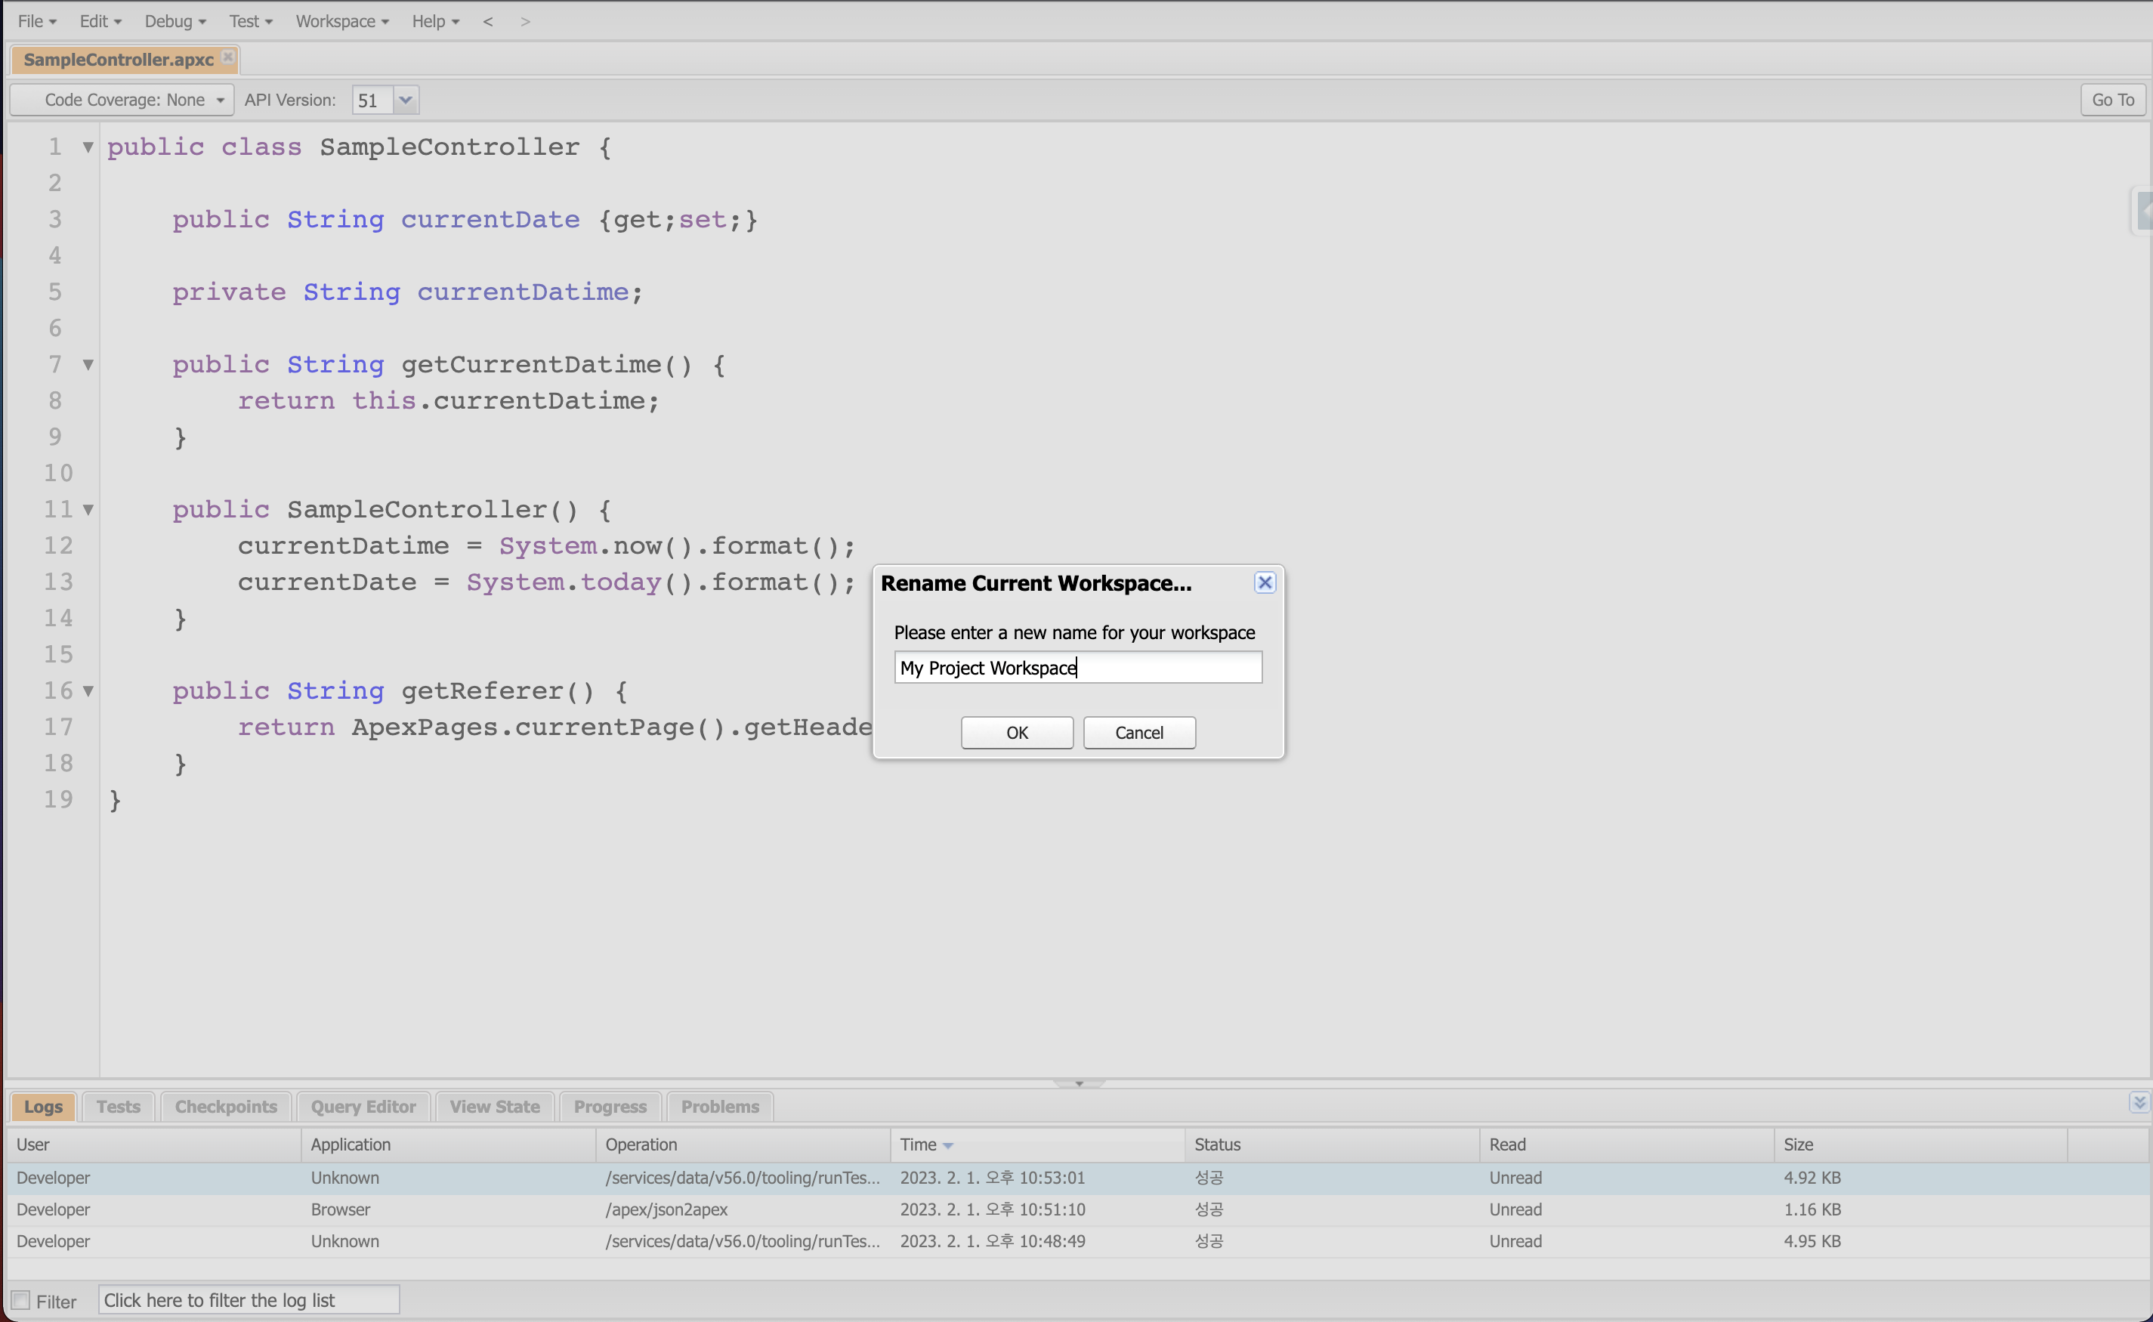Viewport: 2153px width, 1322px height.
Task: Open the Code Coverage: None dropdown
Action: pyautogui.click(x=122, y=100)
